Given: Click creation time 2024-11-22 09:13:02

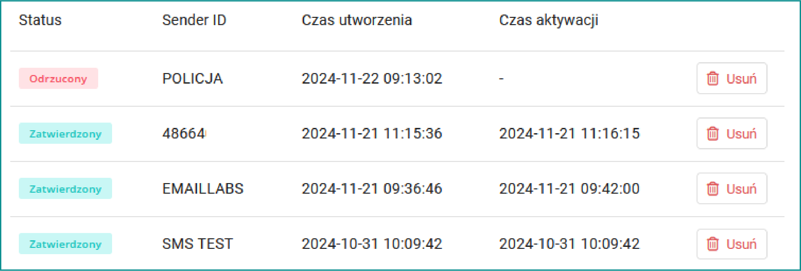Looking at the screenshot, I should [372, 79].
